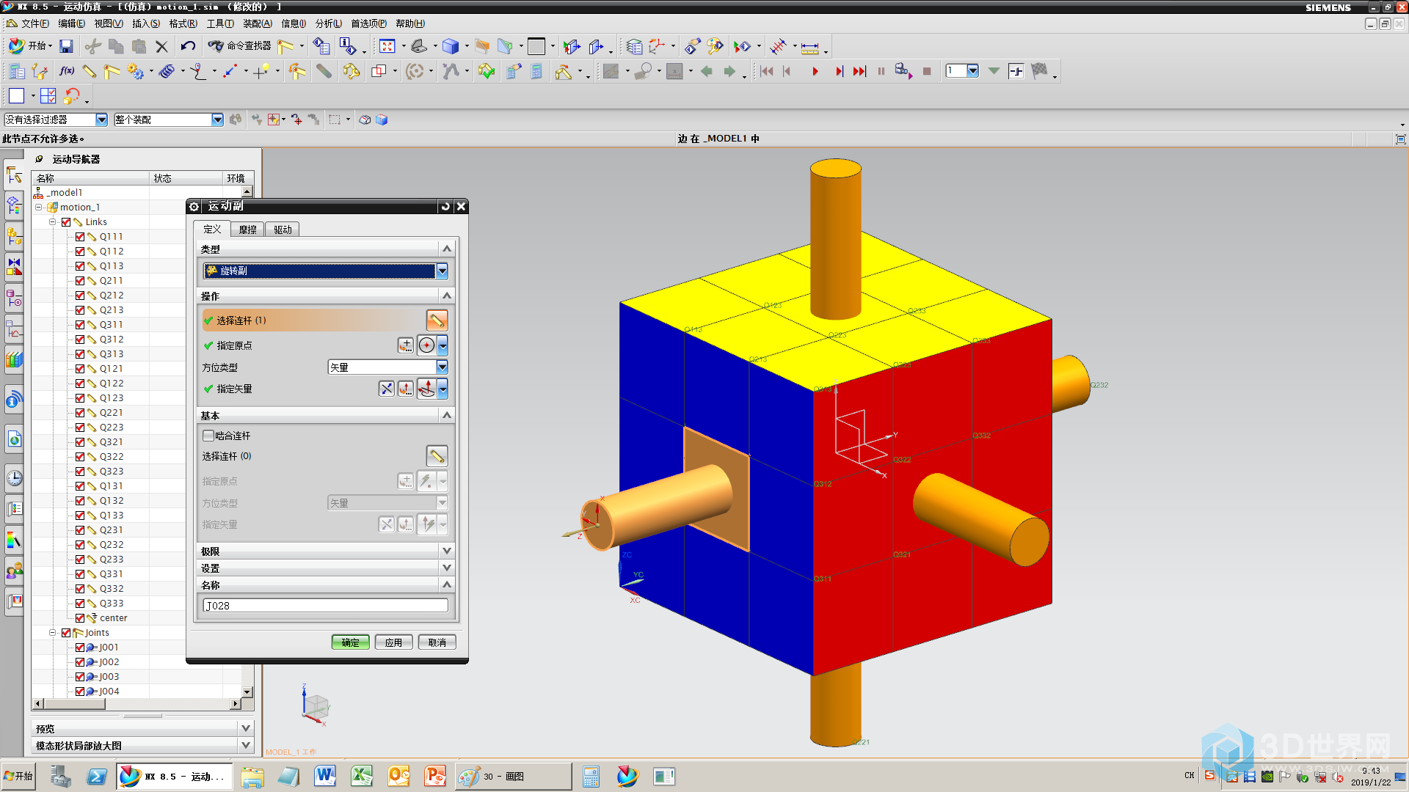
Task: Click the Stop animation square icon
Action: (x=927, y=71)
